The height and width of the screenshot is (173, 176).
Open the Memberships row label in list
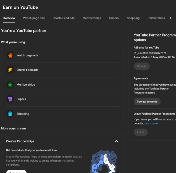(26, 84)
